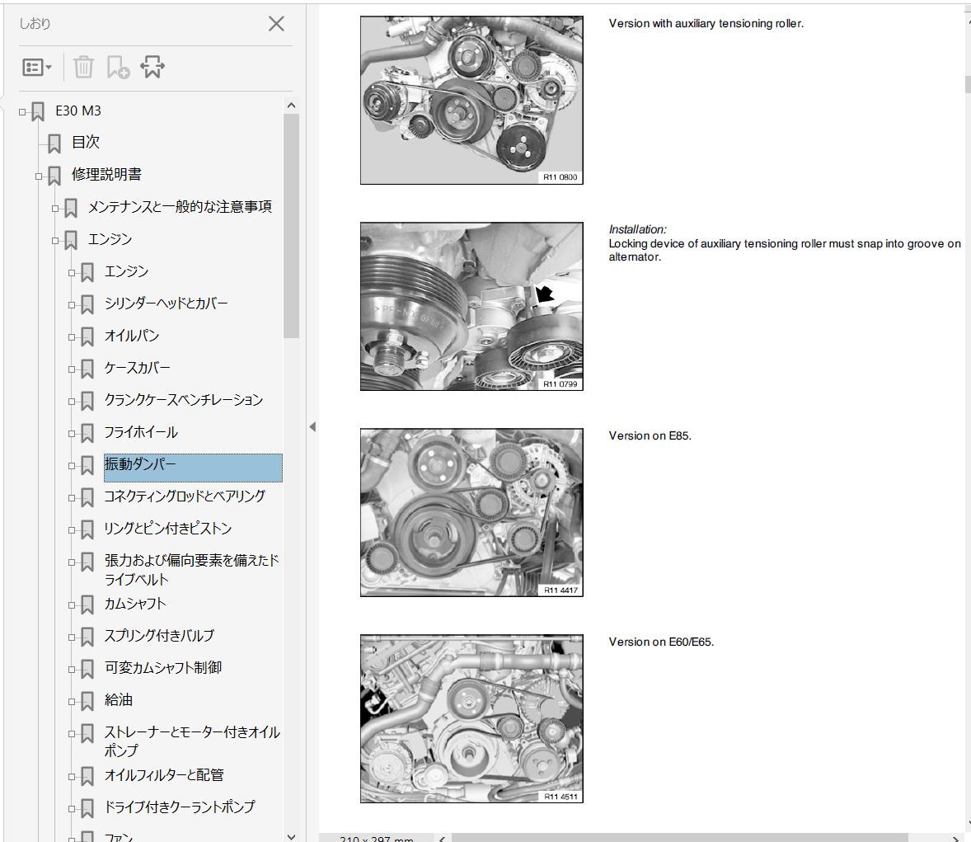Viewport: 971px width, 842px height.
Task: Open the オイルパン bookmark
Action: coord(131,335)
